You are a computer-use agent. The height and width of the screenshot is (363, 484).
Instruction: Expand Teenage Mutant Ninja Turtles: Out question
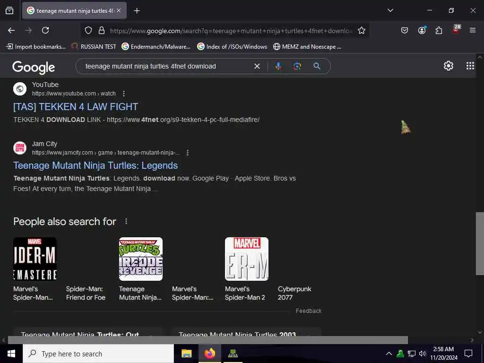tap(88, 332)
